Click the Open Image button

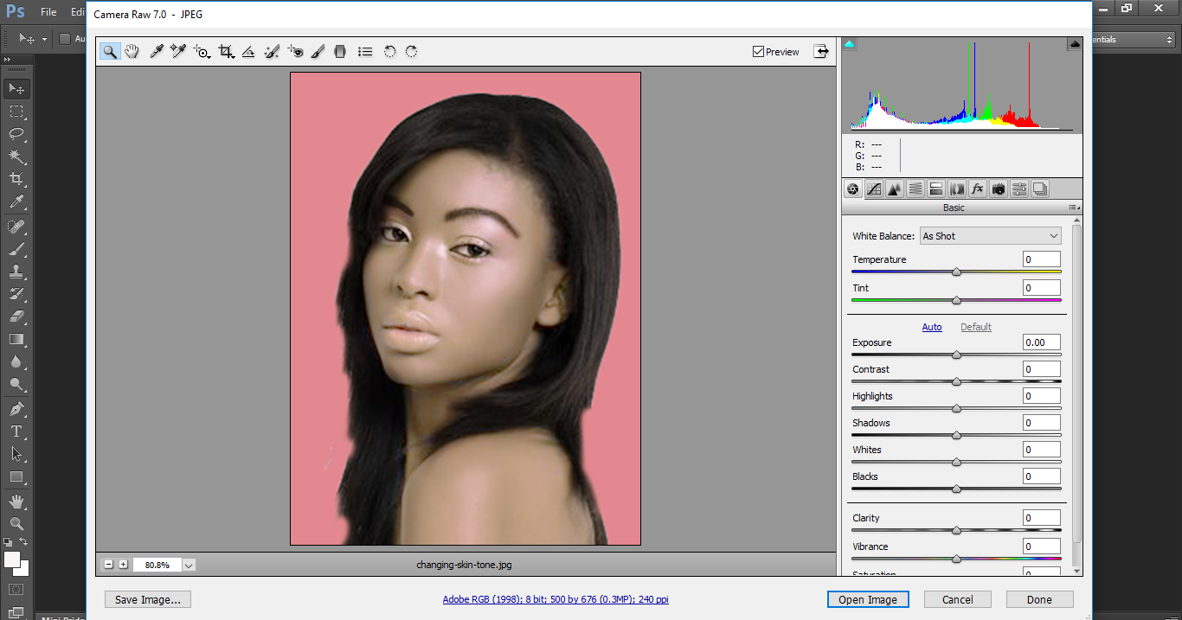(x=868, y=599)
